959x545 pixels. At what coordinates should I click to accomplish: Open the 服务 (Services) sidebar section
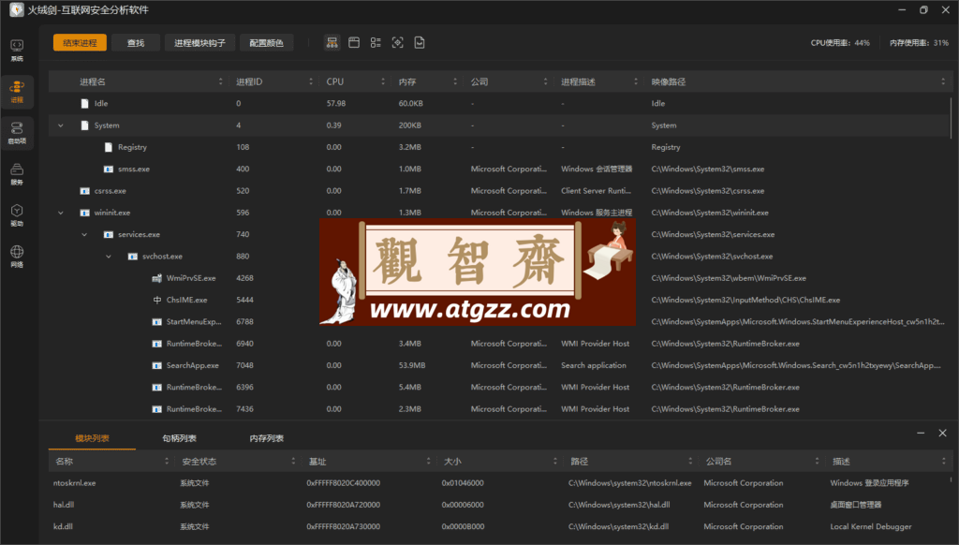tap(17, 174)
